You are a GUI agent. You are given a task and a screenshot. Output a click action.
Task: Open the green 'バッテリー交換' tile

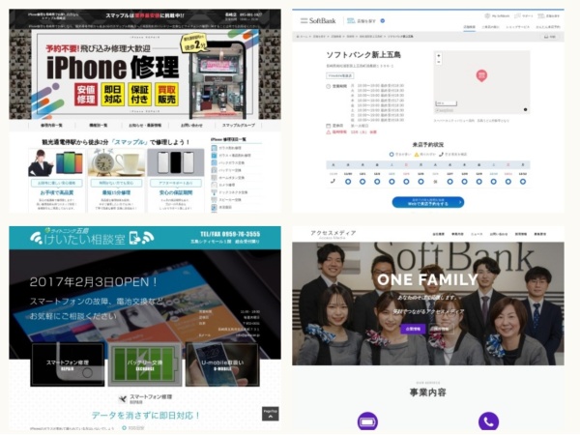[145, 364]
